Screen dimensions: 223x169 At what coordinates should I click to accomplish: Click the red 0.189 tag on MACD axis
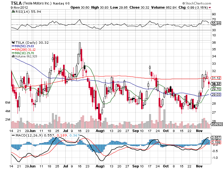tap(216, 143)
